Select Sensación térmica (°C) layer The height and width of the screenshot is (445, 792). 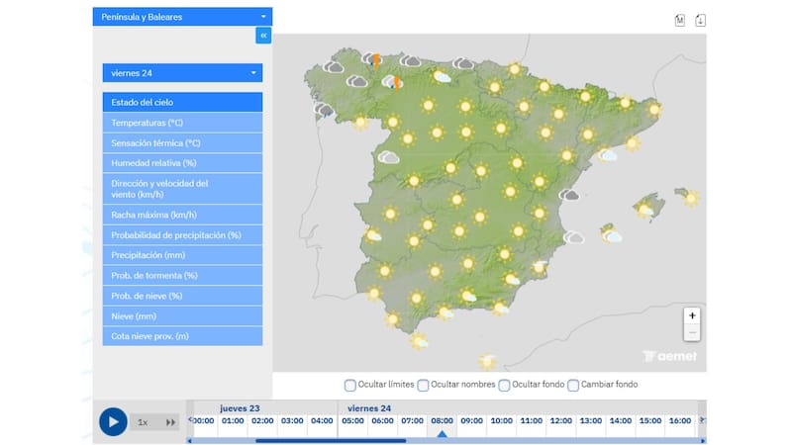click(x=182, y=142)
